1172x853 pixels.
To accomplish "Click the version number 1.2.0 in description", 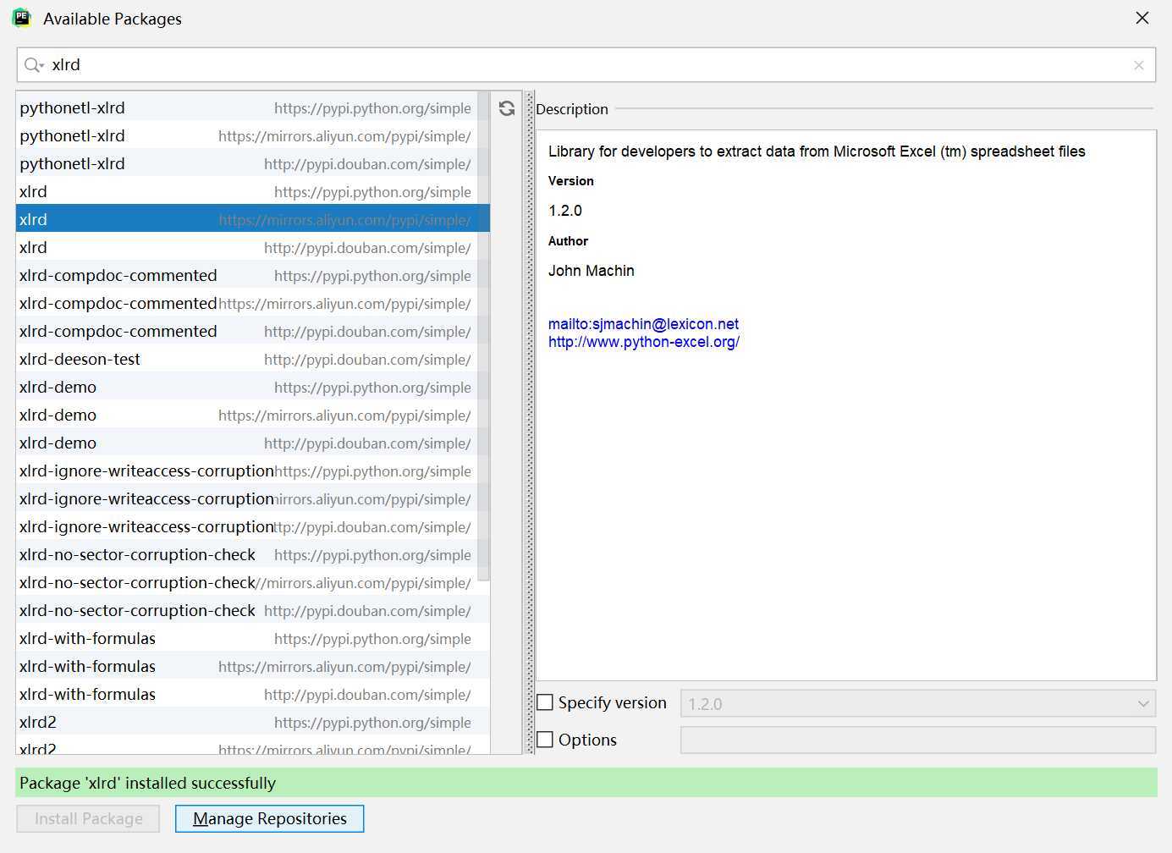I will [x=565, y=211].
